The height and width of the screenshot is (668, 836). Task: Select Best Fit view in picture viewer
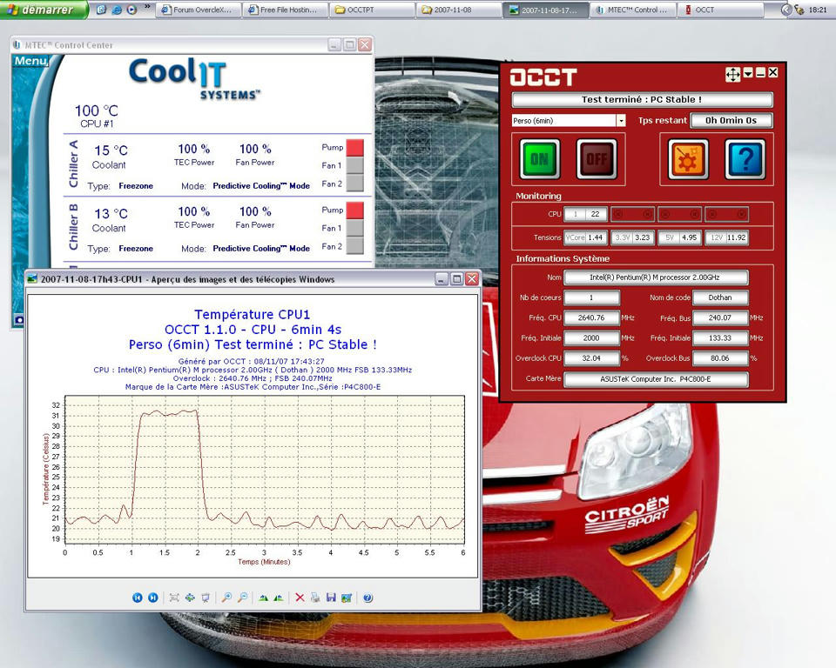tap(174, 598)
